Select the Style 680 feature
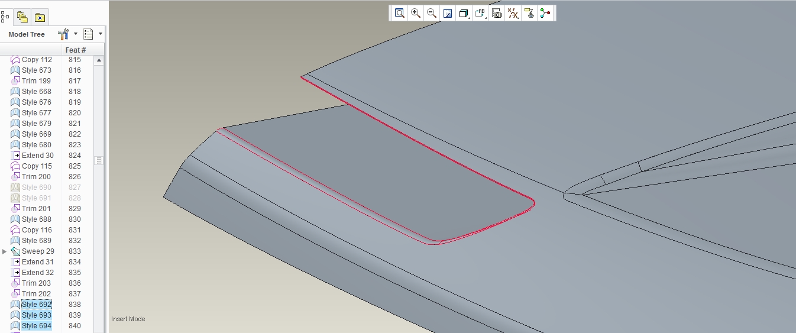796x333 pixels. [37, 145]
